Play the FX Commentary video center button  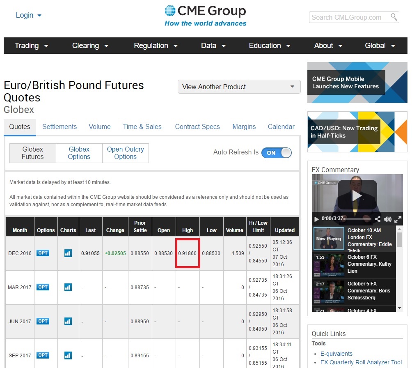pyautogui.click(x=357, y=195)
